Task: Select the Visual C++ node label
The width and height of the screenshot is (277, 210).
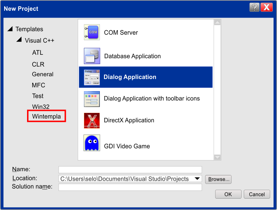Action: 40,41
